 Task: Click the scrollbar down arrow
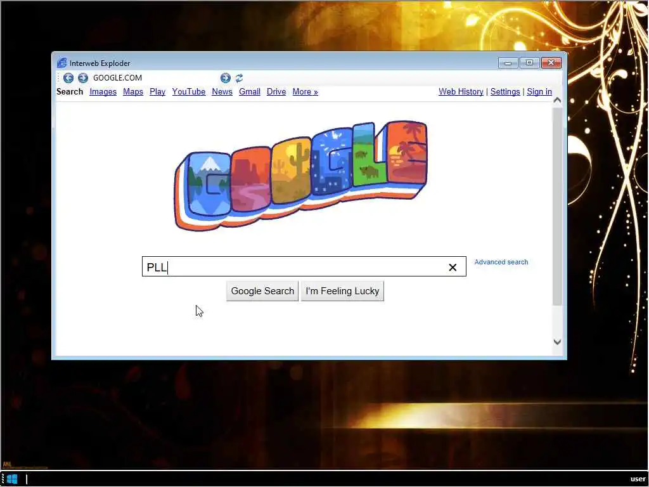(x=558, y=342)
